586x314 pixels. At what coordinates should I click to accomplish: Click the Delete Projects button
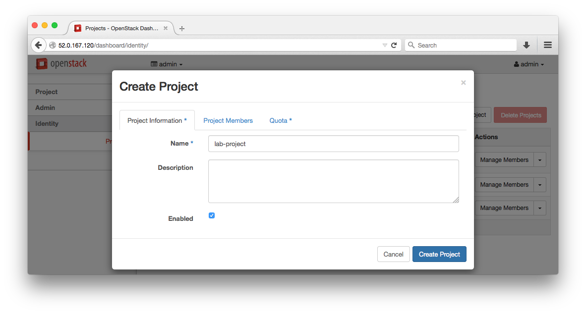[520, 114]
